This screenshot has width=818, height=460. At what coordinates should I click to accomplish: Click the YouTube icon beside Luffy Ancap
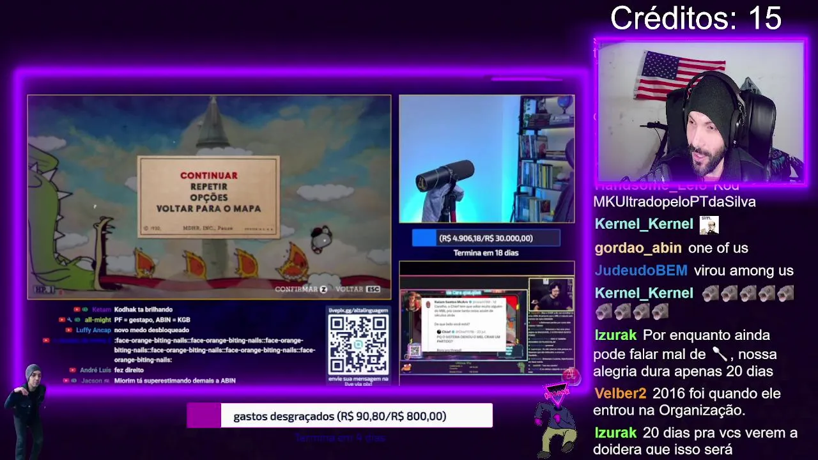point(70,330)
